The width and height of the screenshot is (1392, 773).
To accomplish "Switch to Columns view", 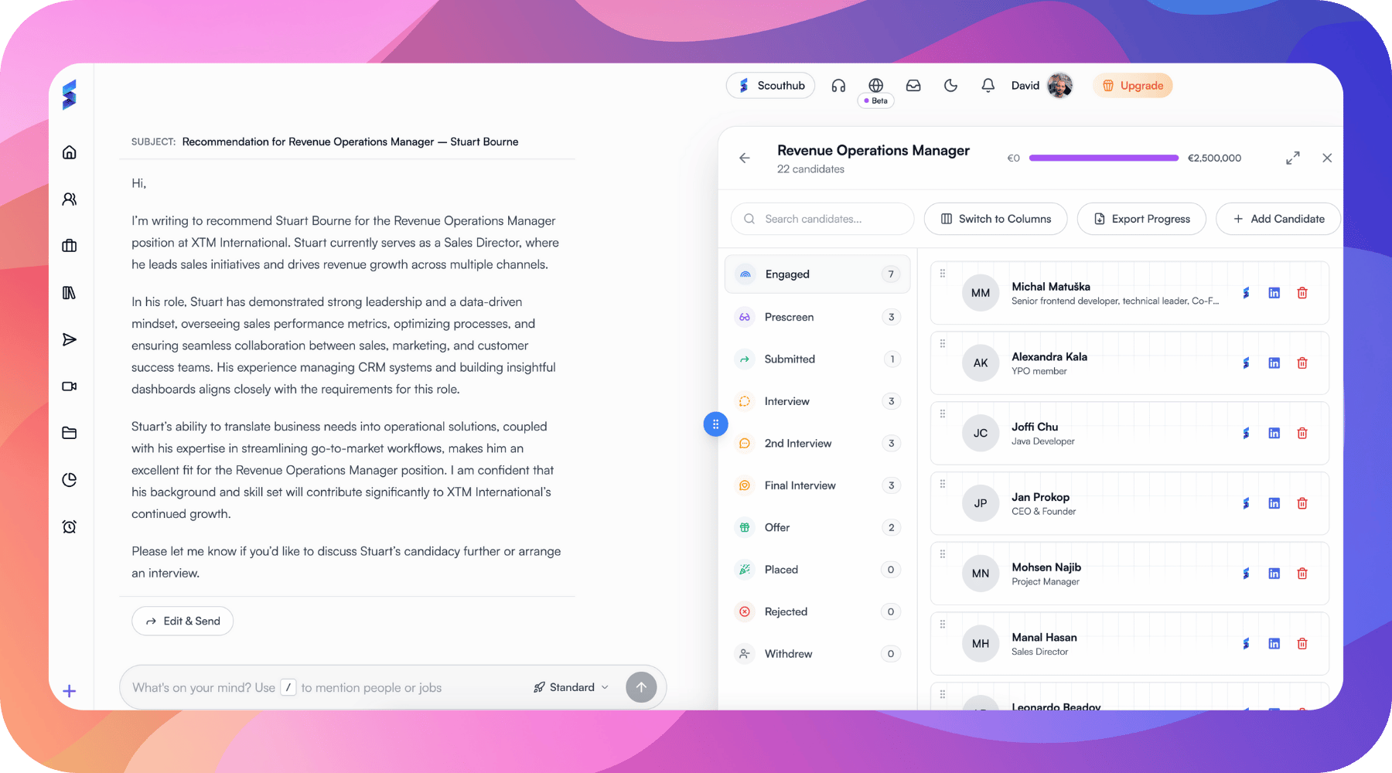I will [x=995, y=219].
